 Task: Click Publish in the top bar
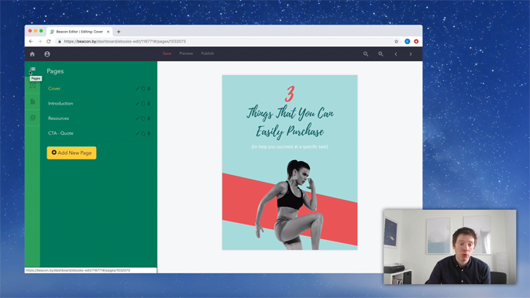tap(208, 53)
